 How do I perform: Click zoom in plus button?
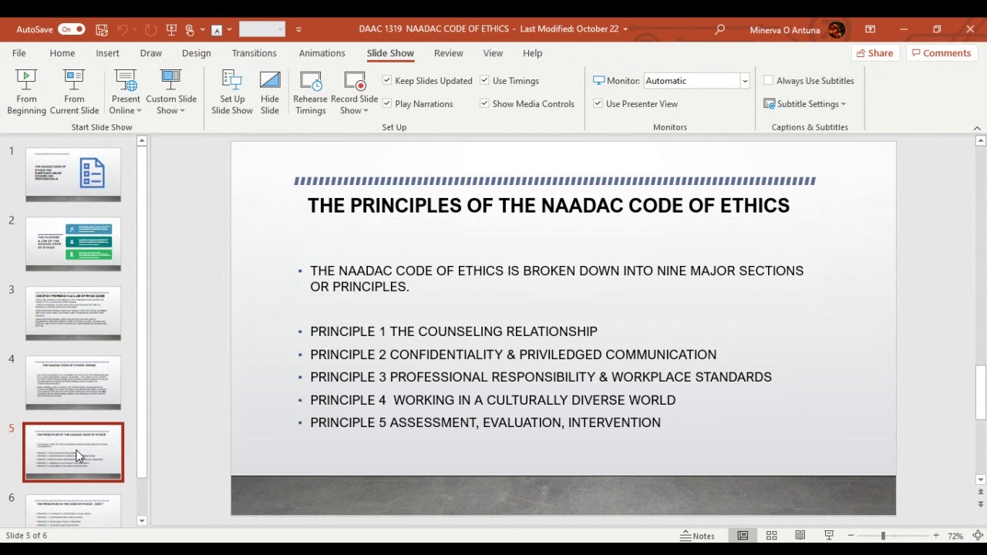pos(936,536)
